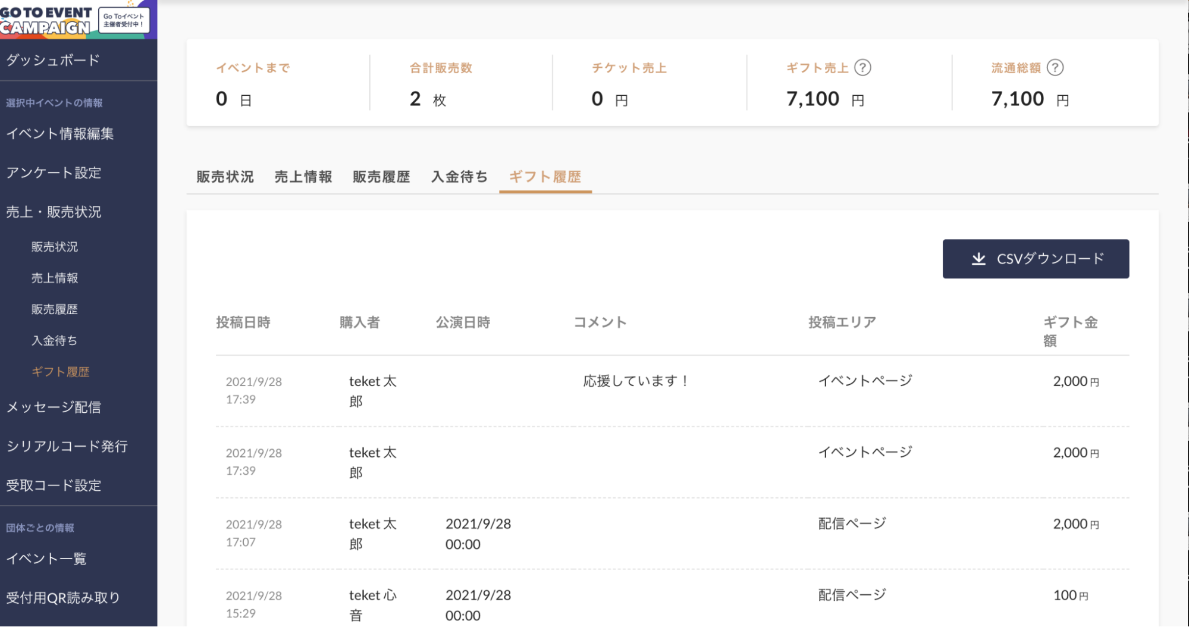Click the help icon beside ギフト売上

click(x=862, y=68)
